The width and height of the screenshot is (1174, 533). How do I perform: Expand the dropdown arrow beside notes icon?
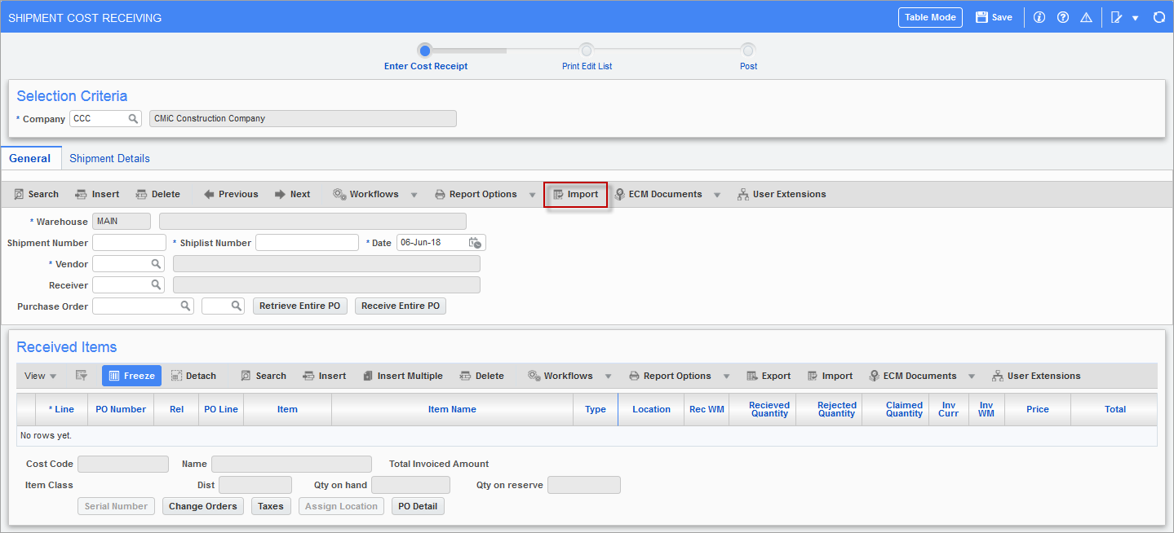[x=1135, y=18]
